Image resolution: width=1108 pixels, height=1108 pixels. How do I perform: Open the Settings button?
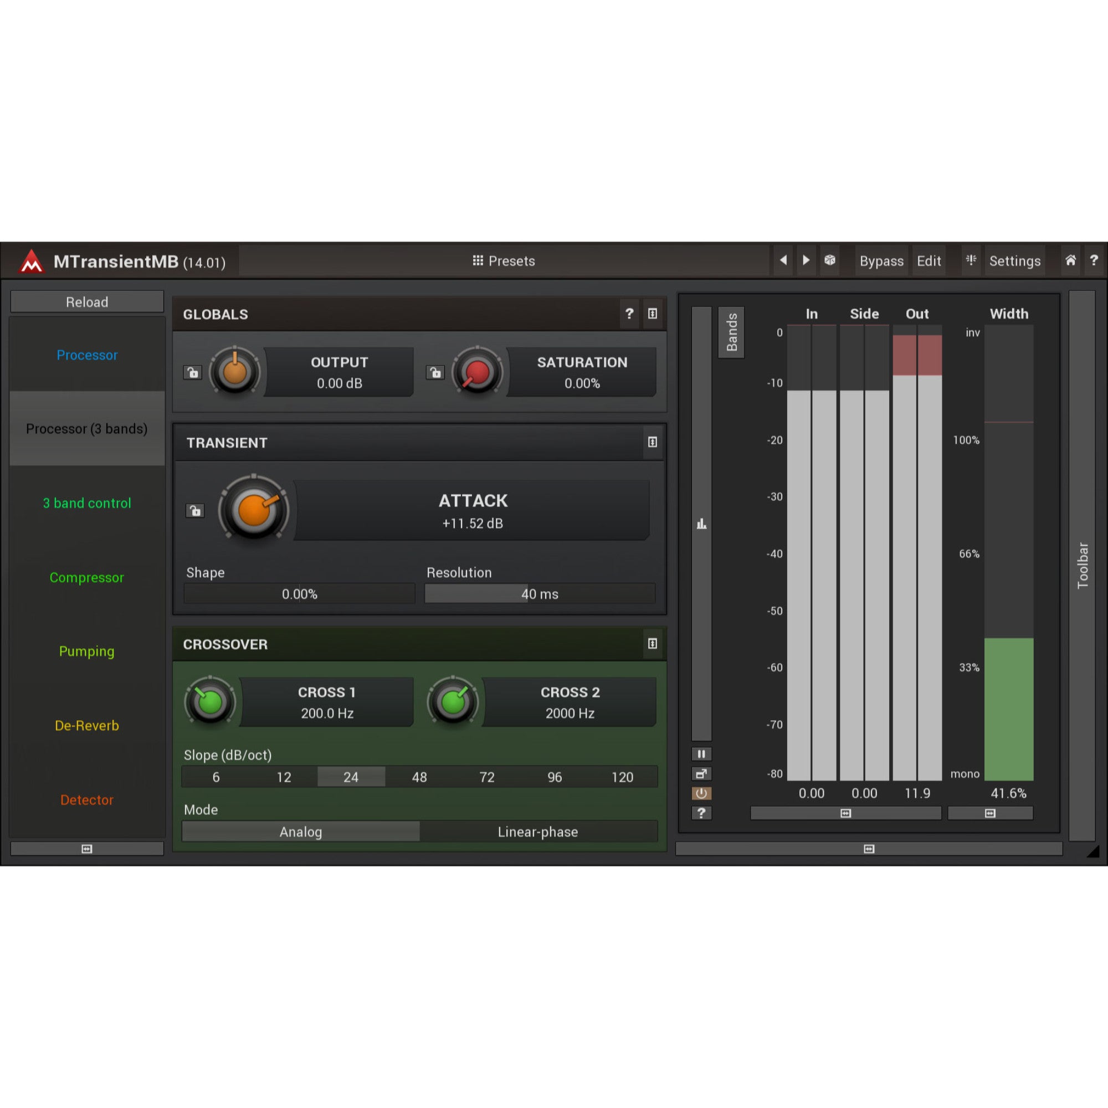1014,261
